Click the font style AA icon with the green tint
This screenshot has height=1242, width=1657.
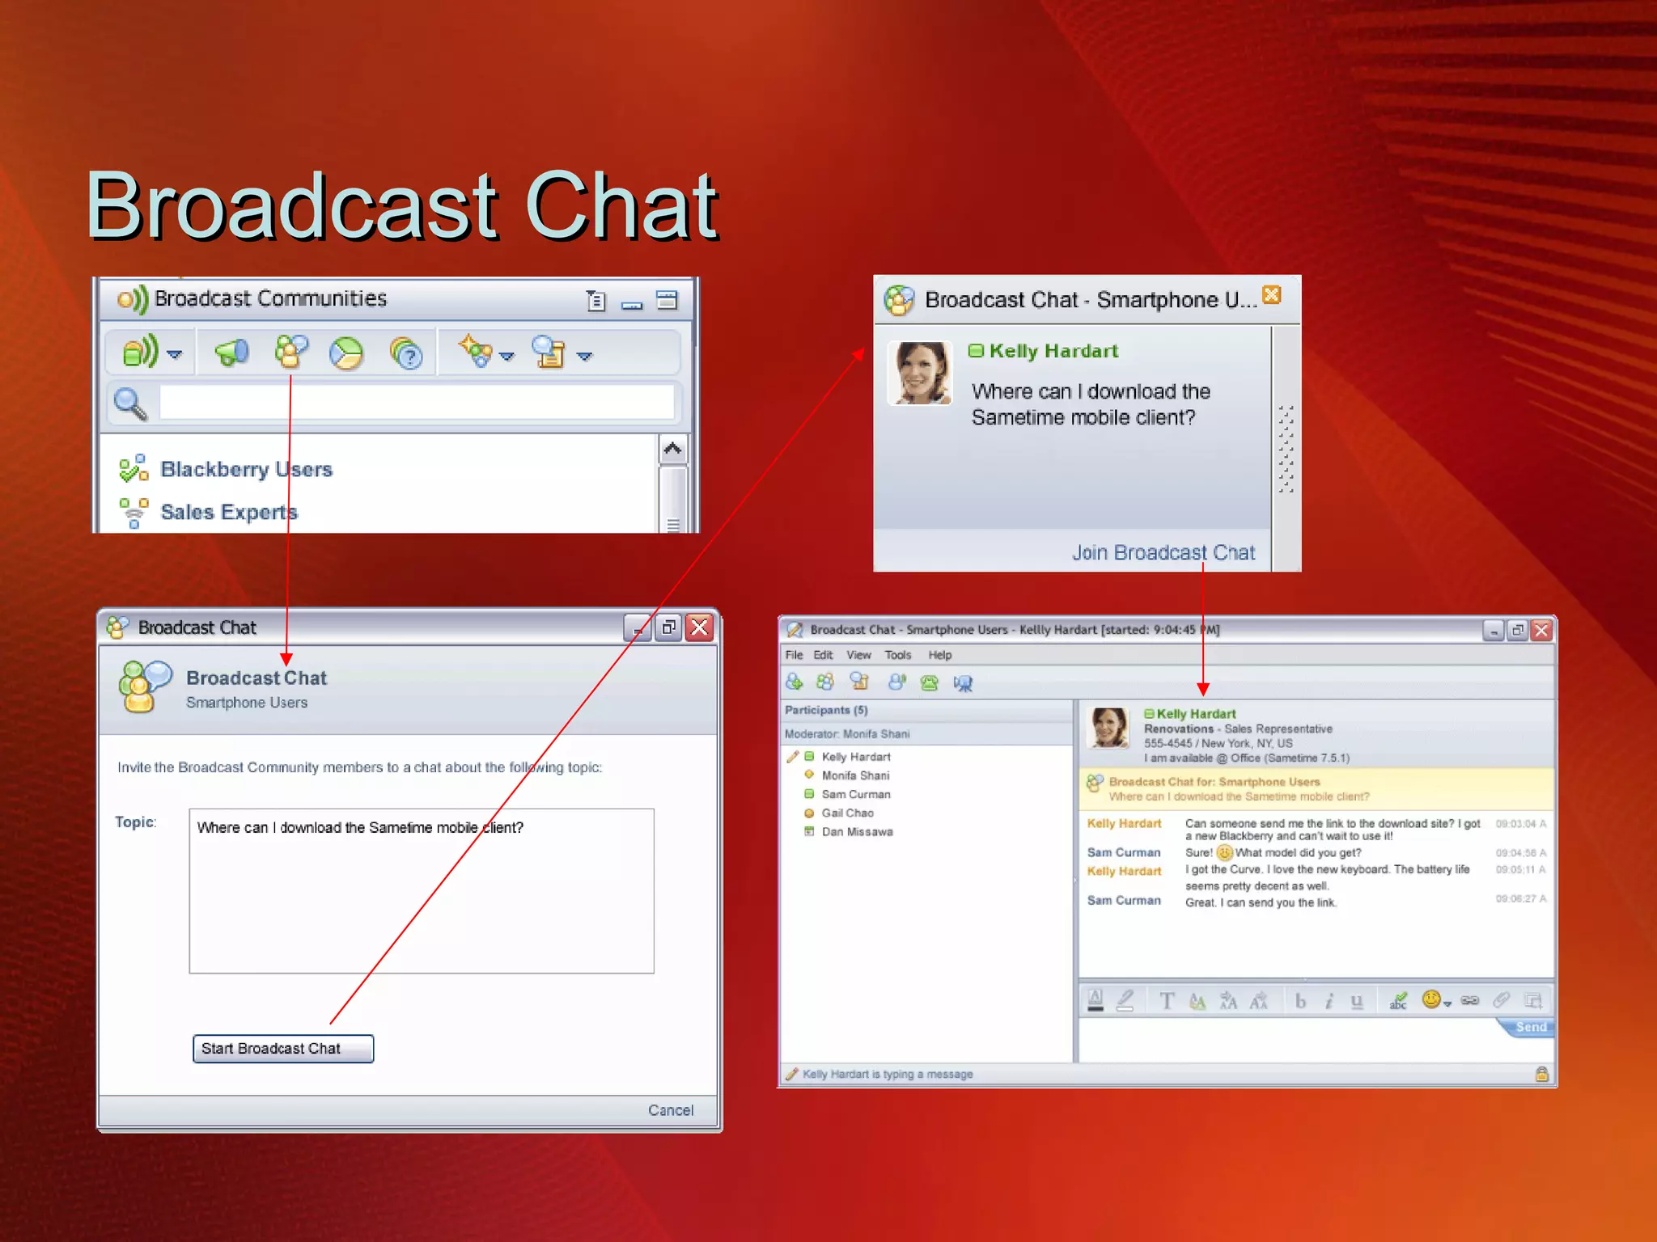[x=1197, y=1001]
